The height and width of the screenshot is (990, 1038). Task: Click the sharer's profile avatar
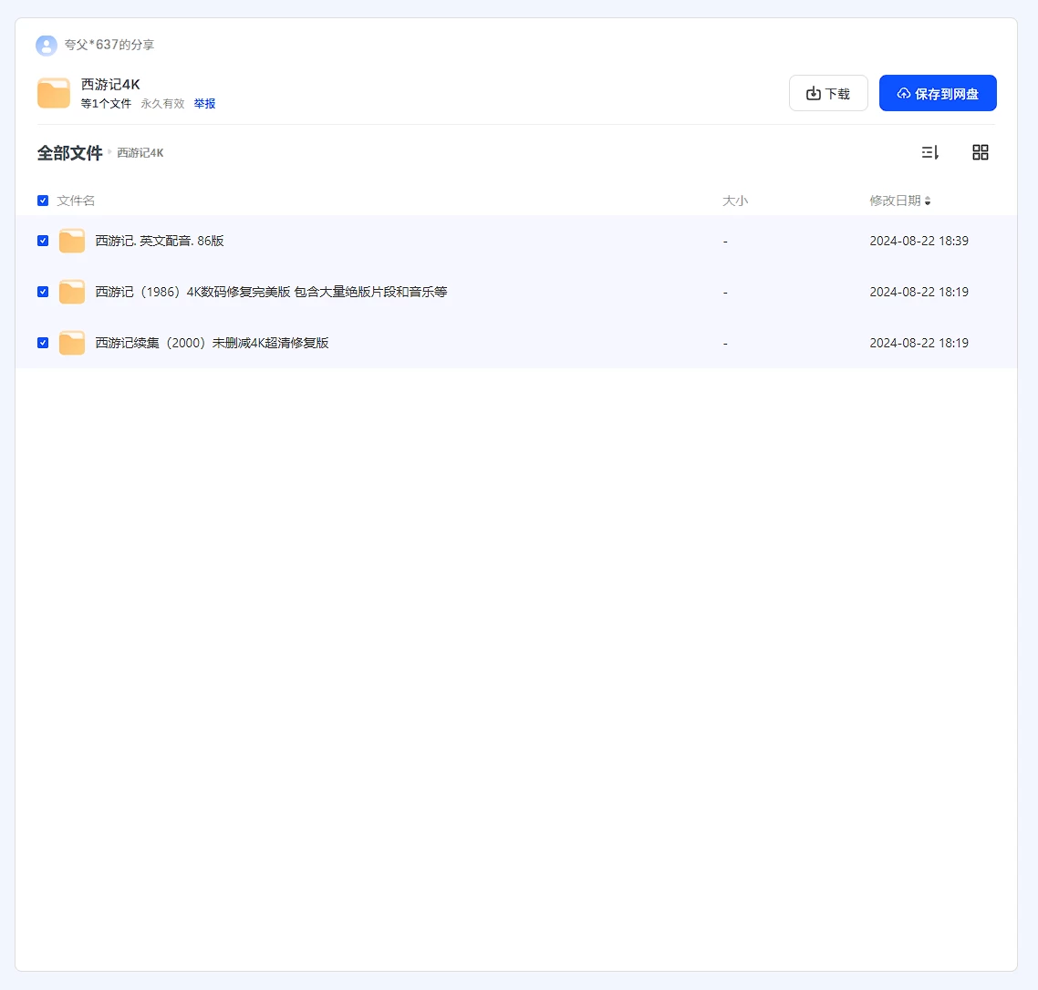pos(47,45)
